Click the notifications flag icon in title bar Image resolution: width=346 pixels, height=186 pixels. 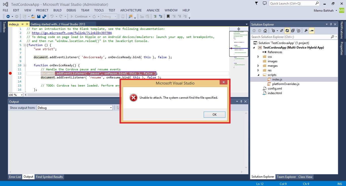click(256, 3)
